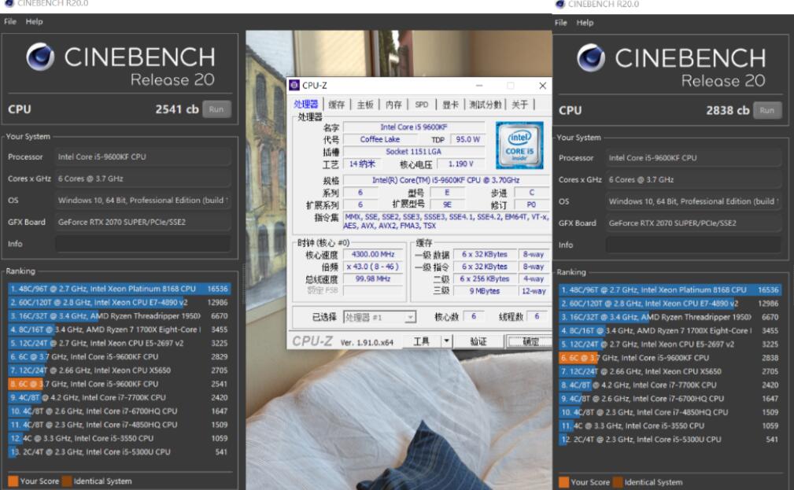Click Run in the right Cinebench window
This screenshot has width=794, height=490.
(x=767, y=110)
